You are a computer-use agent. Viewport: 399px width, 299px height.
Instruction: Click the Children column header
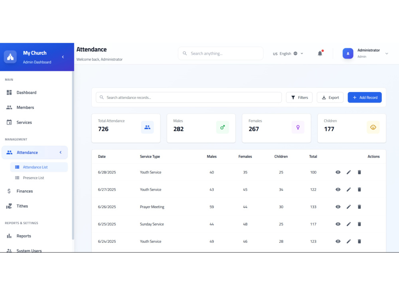[x=281, y=156]
